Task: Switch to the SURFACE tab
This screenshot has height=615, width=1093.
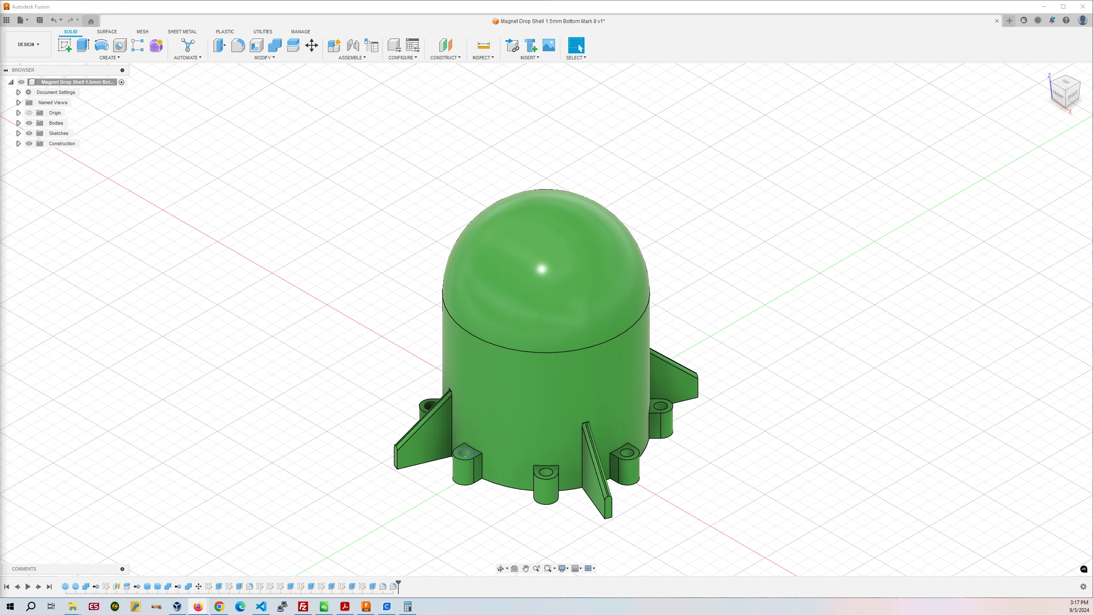Action: [x=107, y=32]
